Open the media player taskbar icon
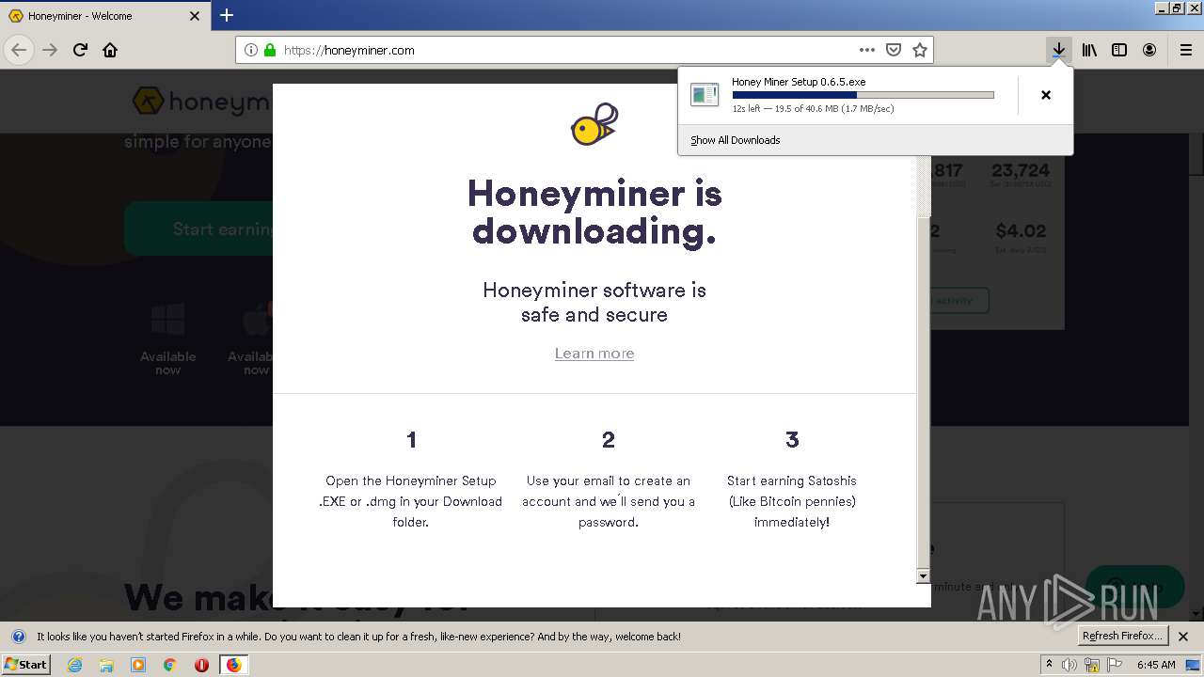This screenshot has width=1204, height=677. coord(138,665)
